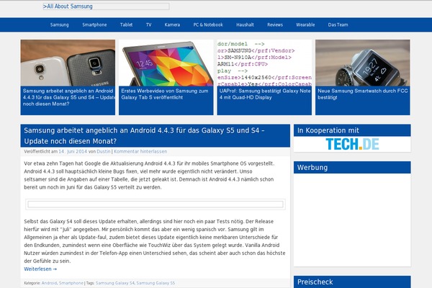Open PC & Notebook in the navigation bar
Screen dimensions: 432x288
point(208,24)
